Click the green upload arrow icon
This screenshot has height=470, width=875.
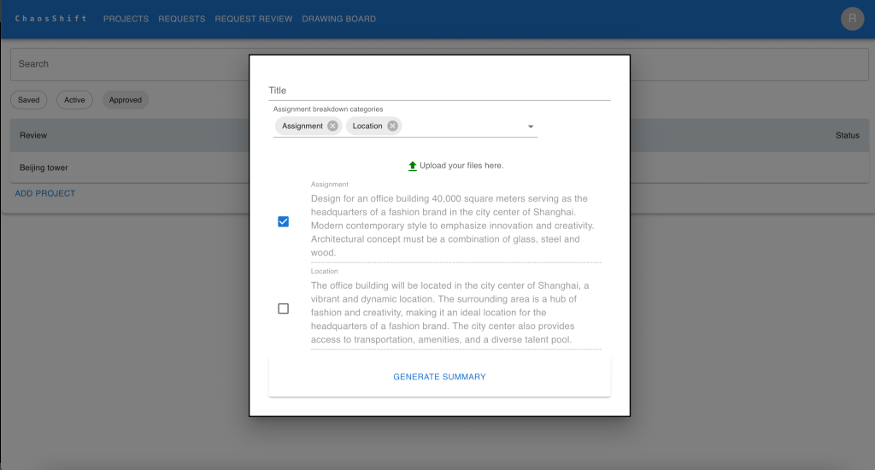(x=413, y=166)
